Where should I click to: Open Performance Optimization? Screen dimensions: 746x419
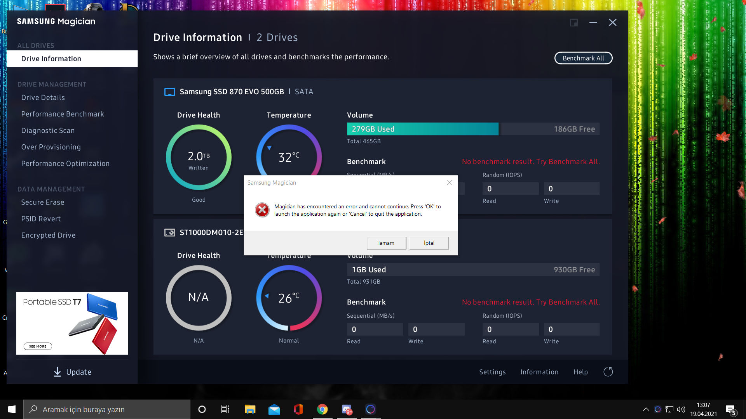(65, 164)
